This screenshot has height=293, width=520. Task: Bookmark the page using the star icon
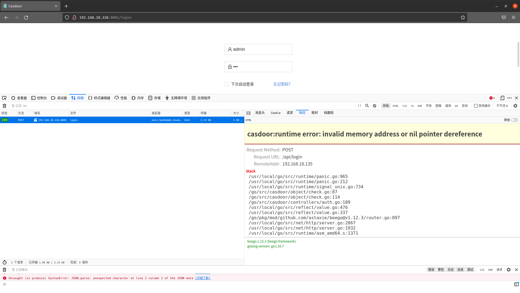(x=463, y=17)
